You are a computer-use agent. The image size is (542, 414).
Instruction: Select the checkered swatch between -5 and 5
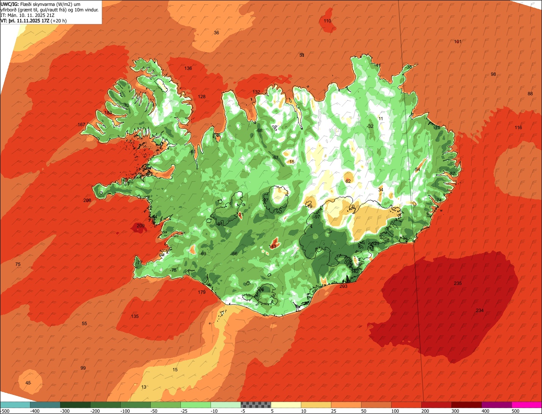[x=256, y=405]
